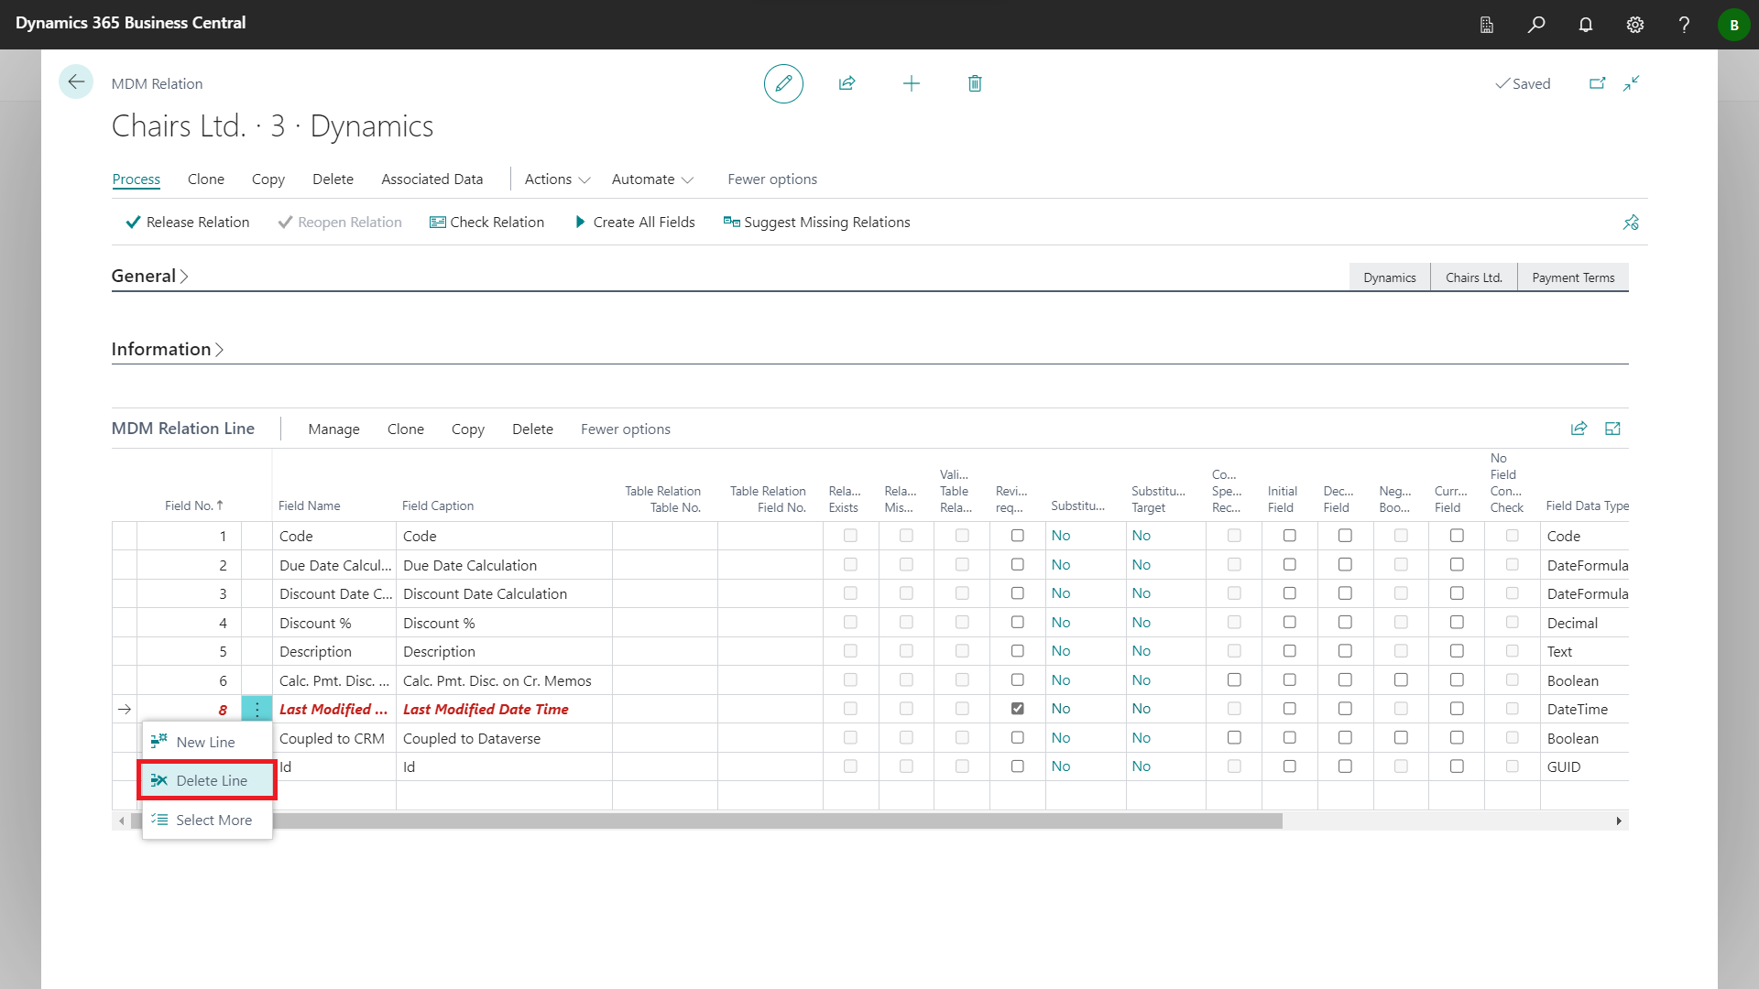Click the edit pencil icon

pos(783,83)
